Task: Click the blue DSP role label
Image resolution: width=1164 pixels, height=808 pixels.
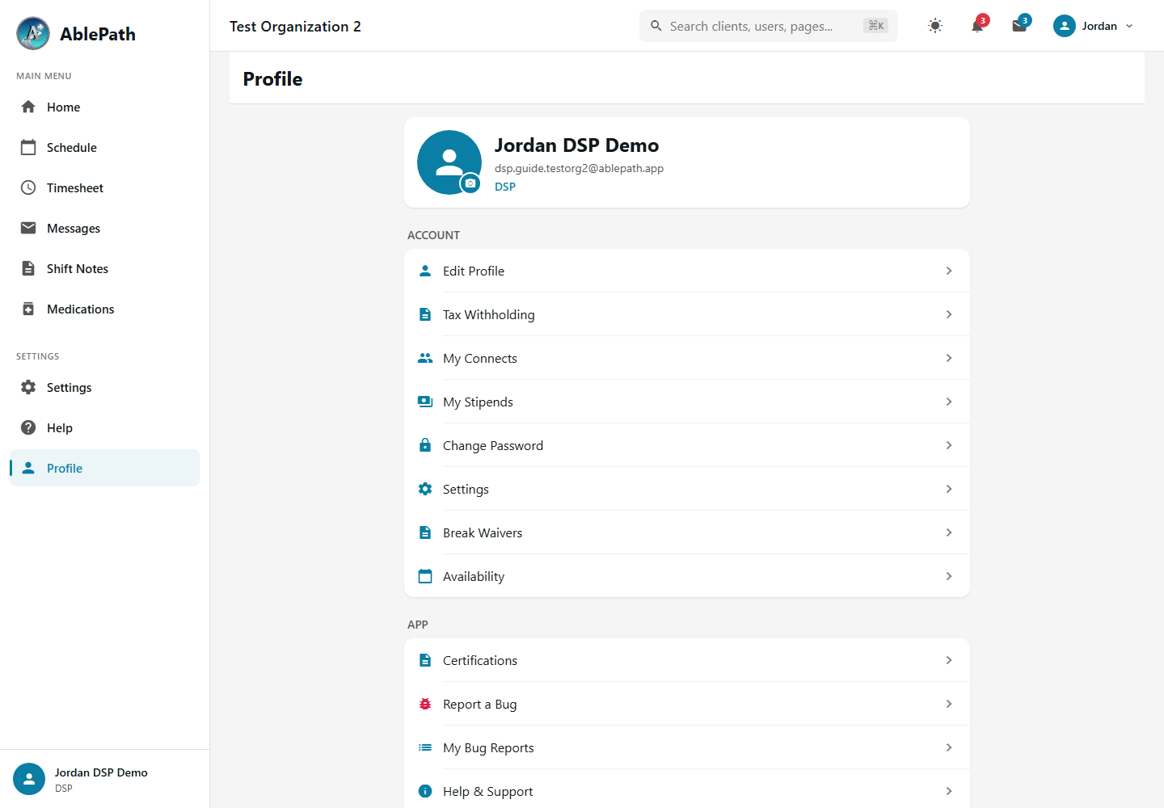Action: point(505,187)
